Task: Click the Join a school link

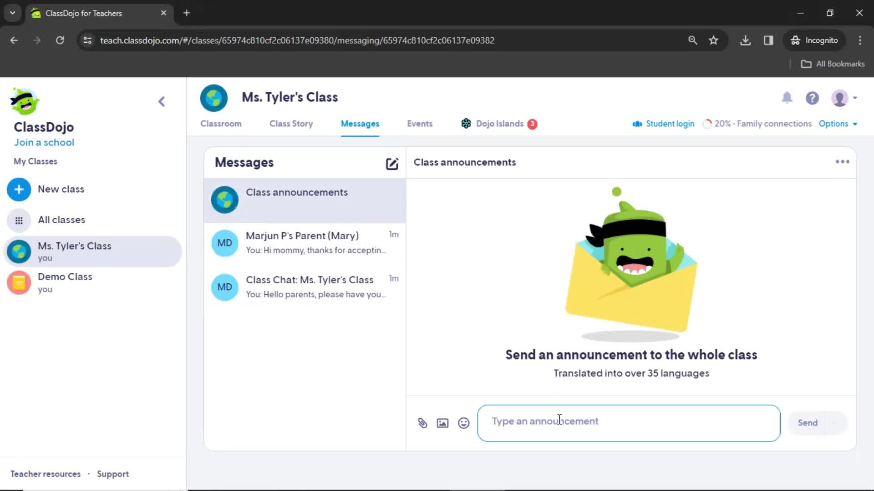Action: click(44, 142)
